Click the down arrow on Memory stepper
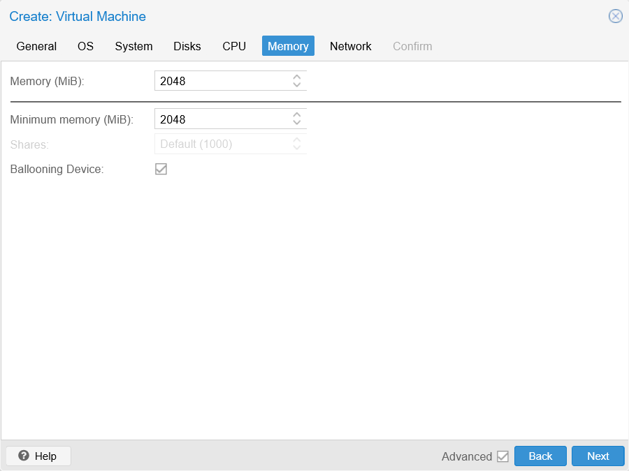This screenshot has height=471, width=629. pos(296,84)
